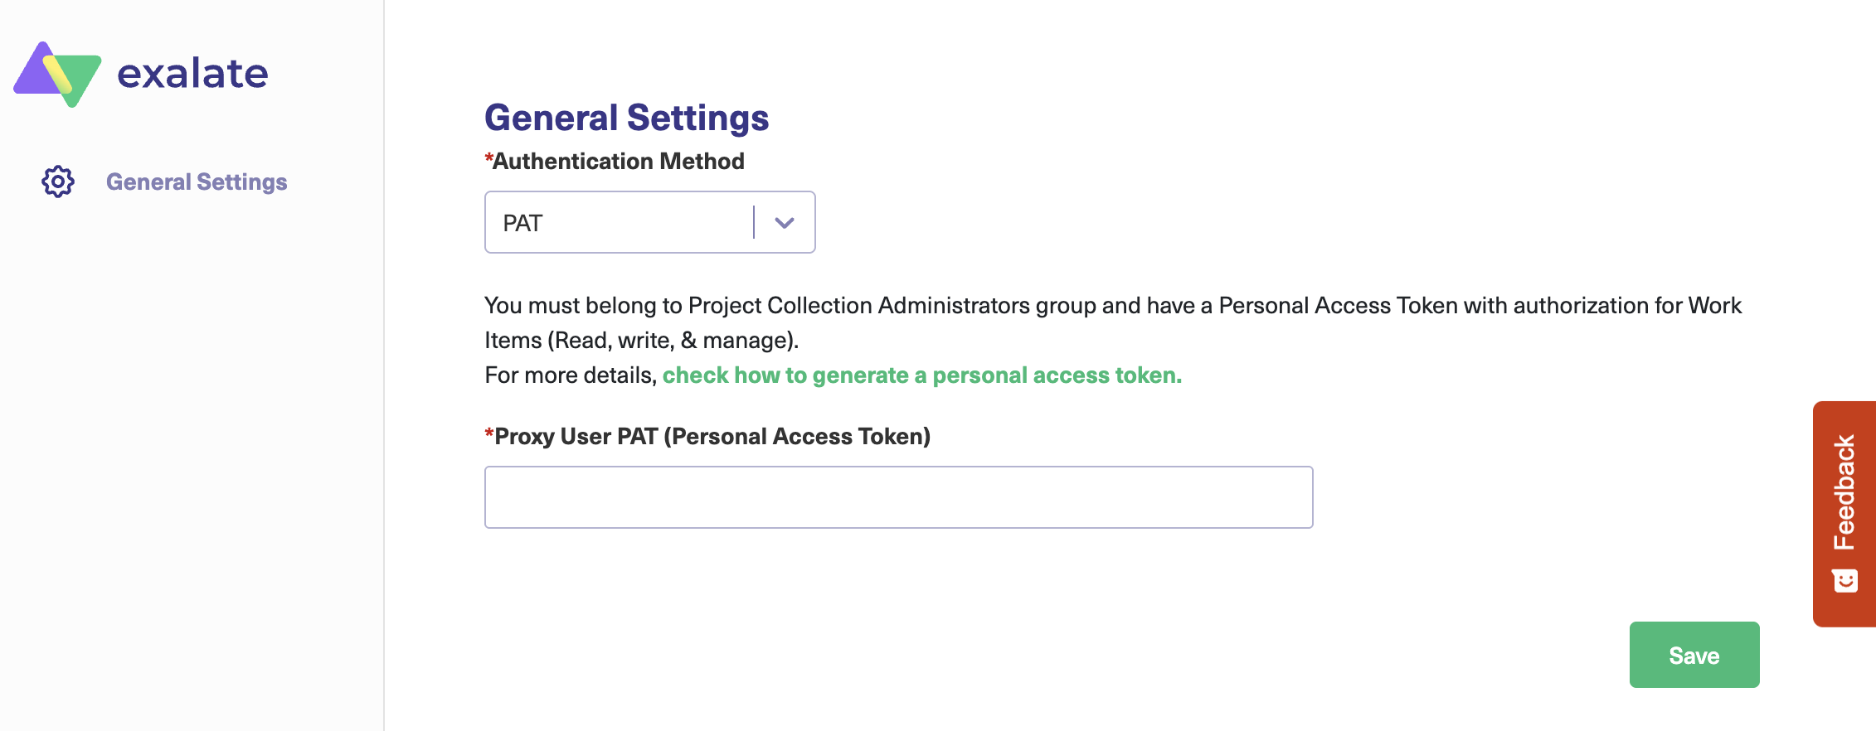Click the exalate wordmark text

[192, 74]
